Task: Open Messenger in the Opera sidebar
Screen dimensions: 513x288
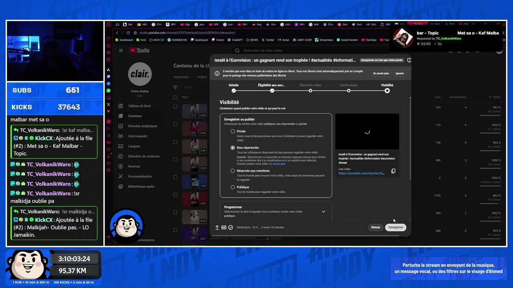Action: point(109,83)
